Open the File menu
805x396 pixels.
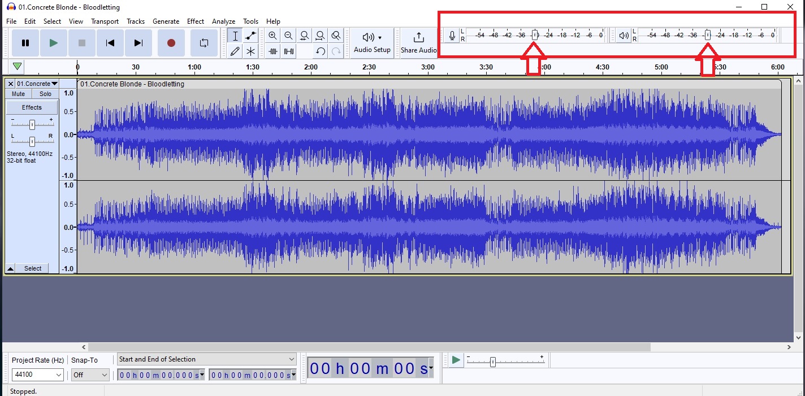pos(11,21)
